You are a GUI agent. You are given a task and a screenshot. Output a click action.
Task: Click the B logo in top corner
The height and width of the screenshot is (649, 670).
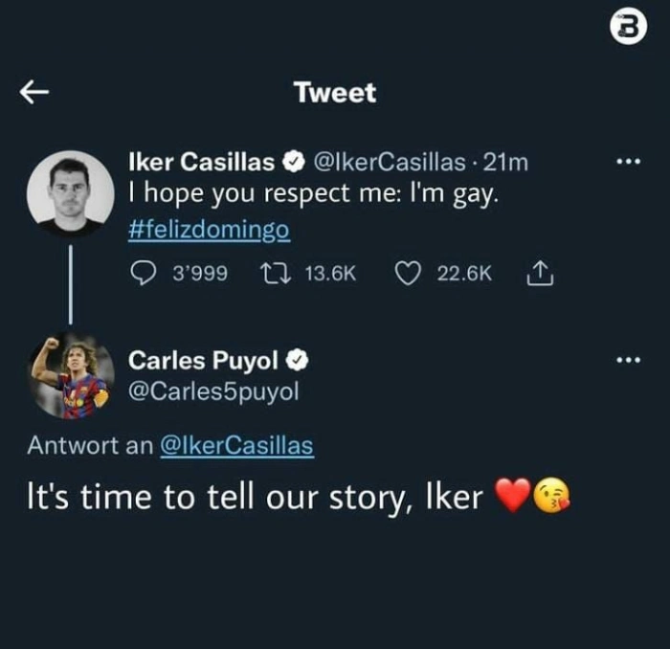click(x=628, y=31)
